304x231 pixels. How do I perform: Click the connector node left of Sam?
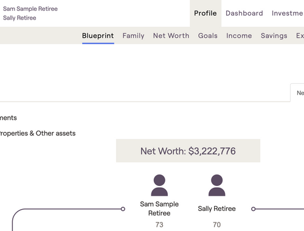(123, 209)
